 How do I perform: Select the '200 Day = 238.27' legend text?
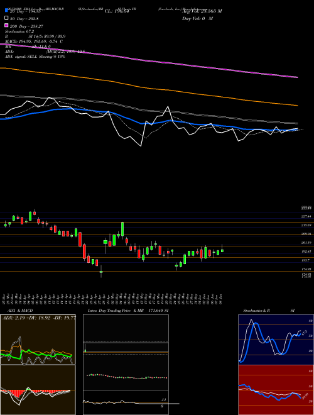tap(26, 26)
